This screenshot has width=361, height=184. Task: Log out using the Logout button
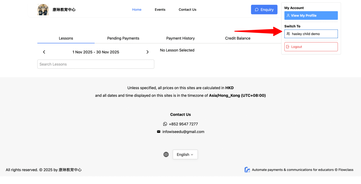[x=311, y=47]
